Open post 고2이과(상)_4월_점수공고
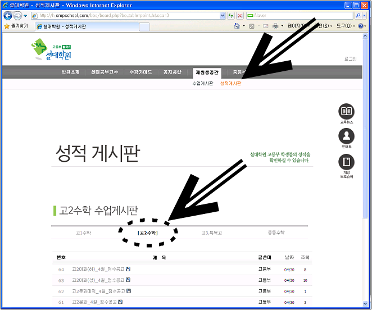Image resolution: width=372 pixels, height=310 pixels. pyautogui.click(x=98, y=280)
